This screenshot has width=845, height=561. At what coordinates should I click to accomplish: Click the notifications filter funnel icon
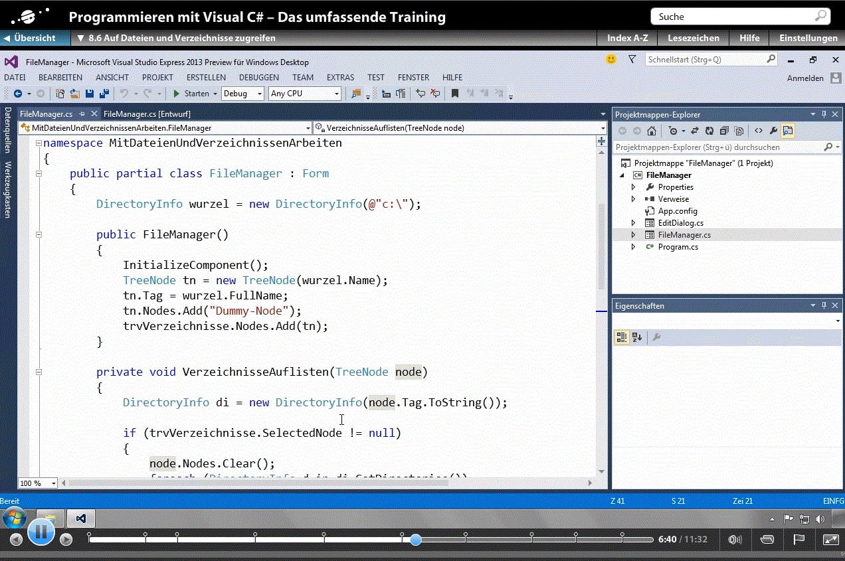point(632,59)
